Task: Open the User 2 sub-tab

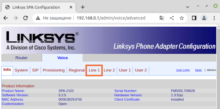Action: coord(141,70)
